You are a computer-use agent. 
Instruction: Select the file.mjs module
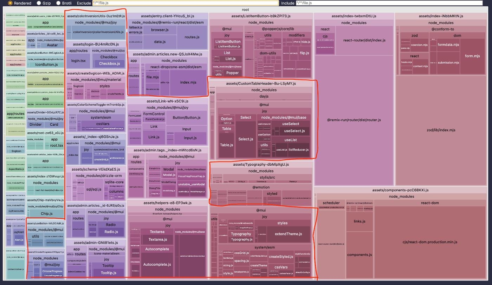click(x=153, y=77)
